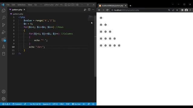This screenshot has width=193, height=108.
Task: Toggle the secondary sidebar layout icon
Action: [x=73, y=5]
